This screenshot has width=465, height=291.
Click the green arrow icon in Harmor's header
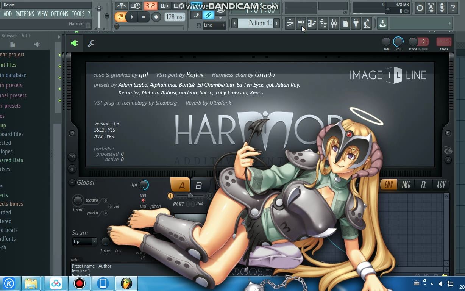click(x=74, y=43)
